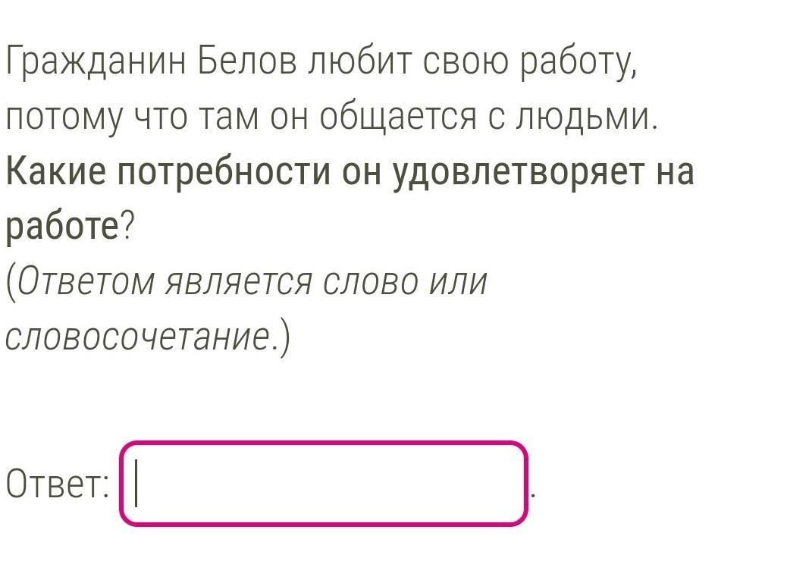Viewport: 787px width, 583px height.
Task: Click the bold word "Какие"
Action: tap(55, 172)
